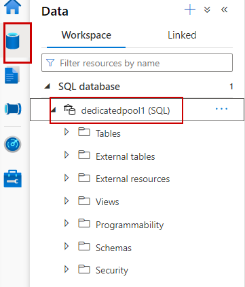Select the Programmability label
245x287 pixels.
tap(130, 225)
